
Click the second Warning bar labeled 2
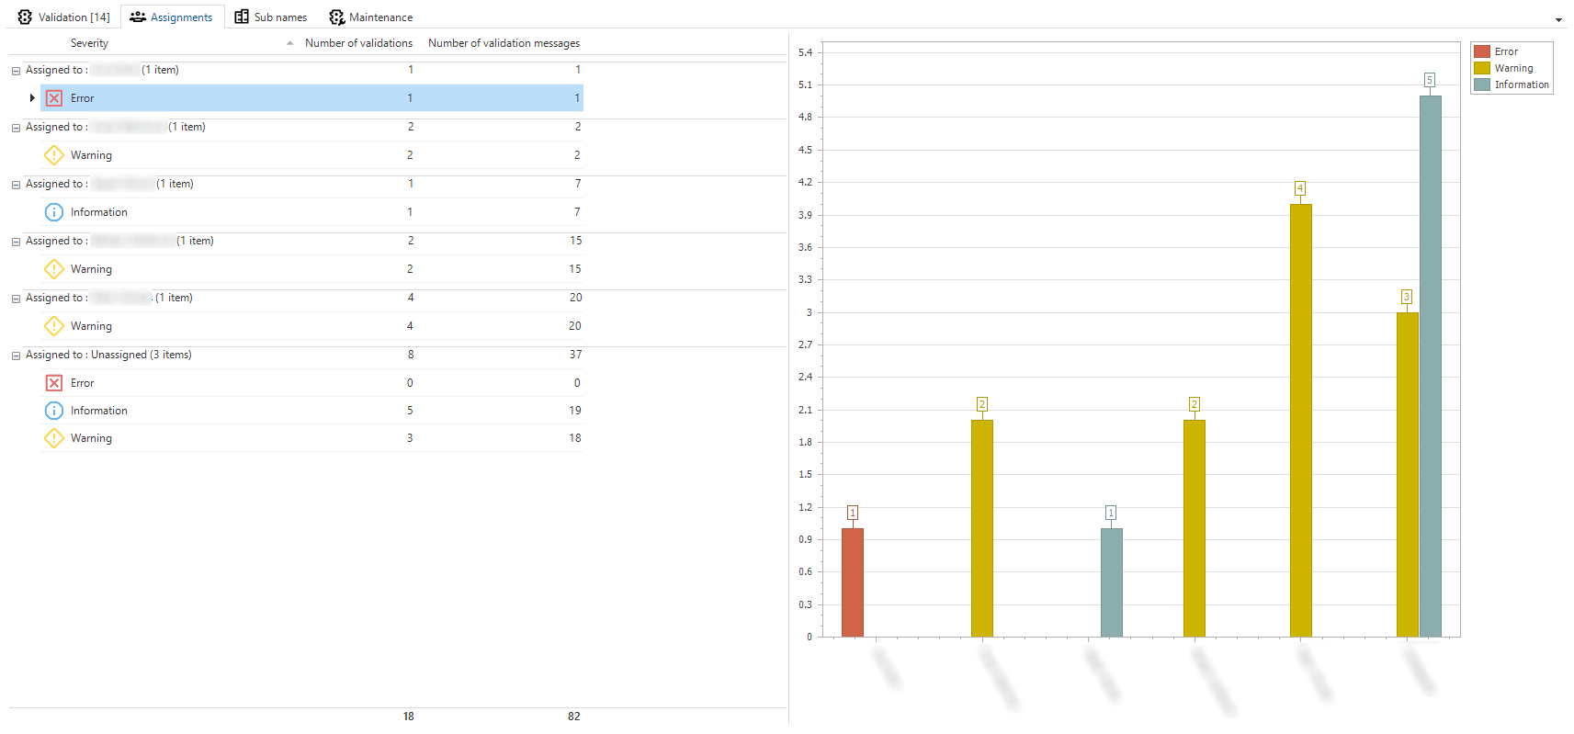[x=1194, y=528]
